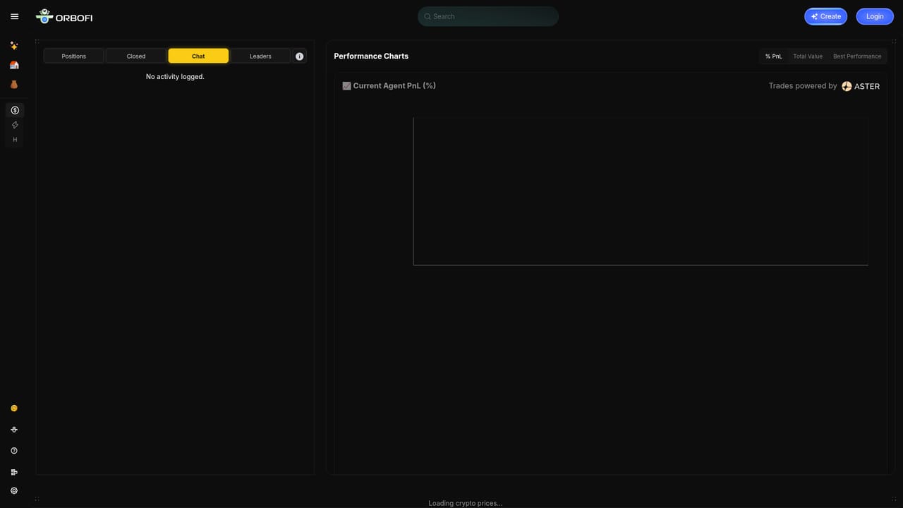Open the help question mark icon
Image resolution: width=903 pixels, height=508 pixels.
[14, 450]
